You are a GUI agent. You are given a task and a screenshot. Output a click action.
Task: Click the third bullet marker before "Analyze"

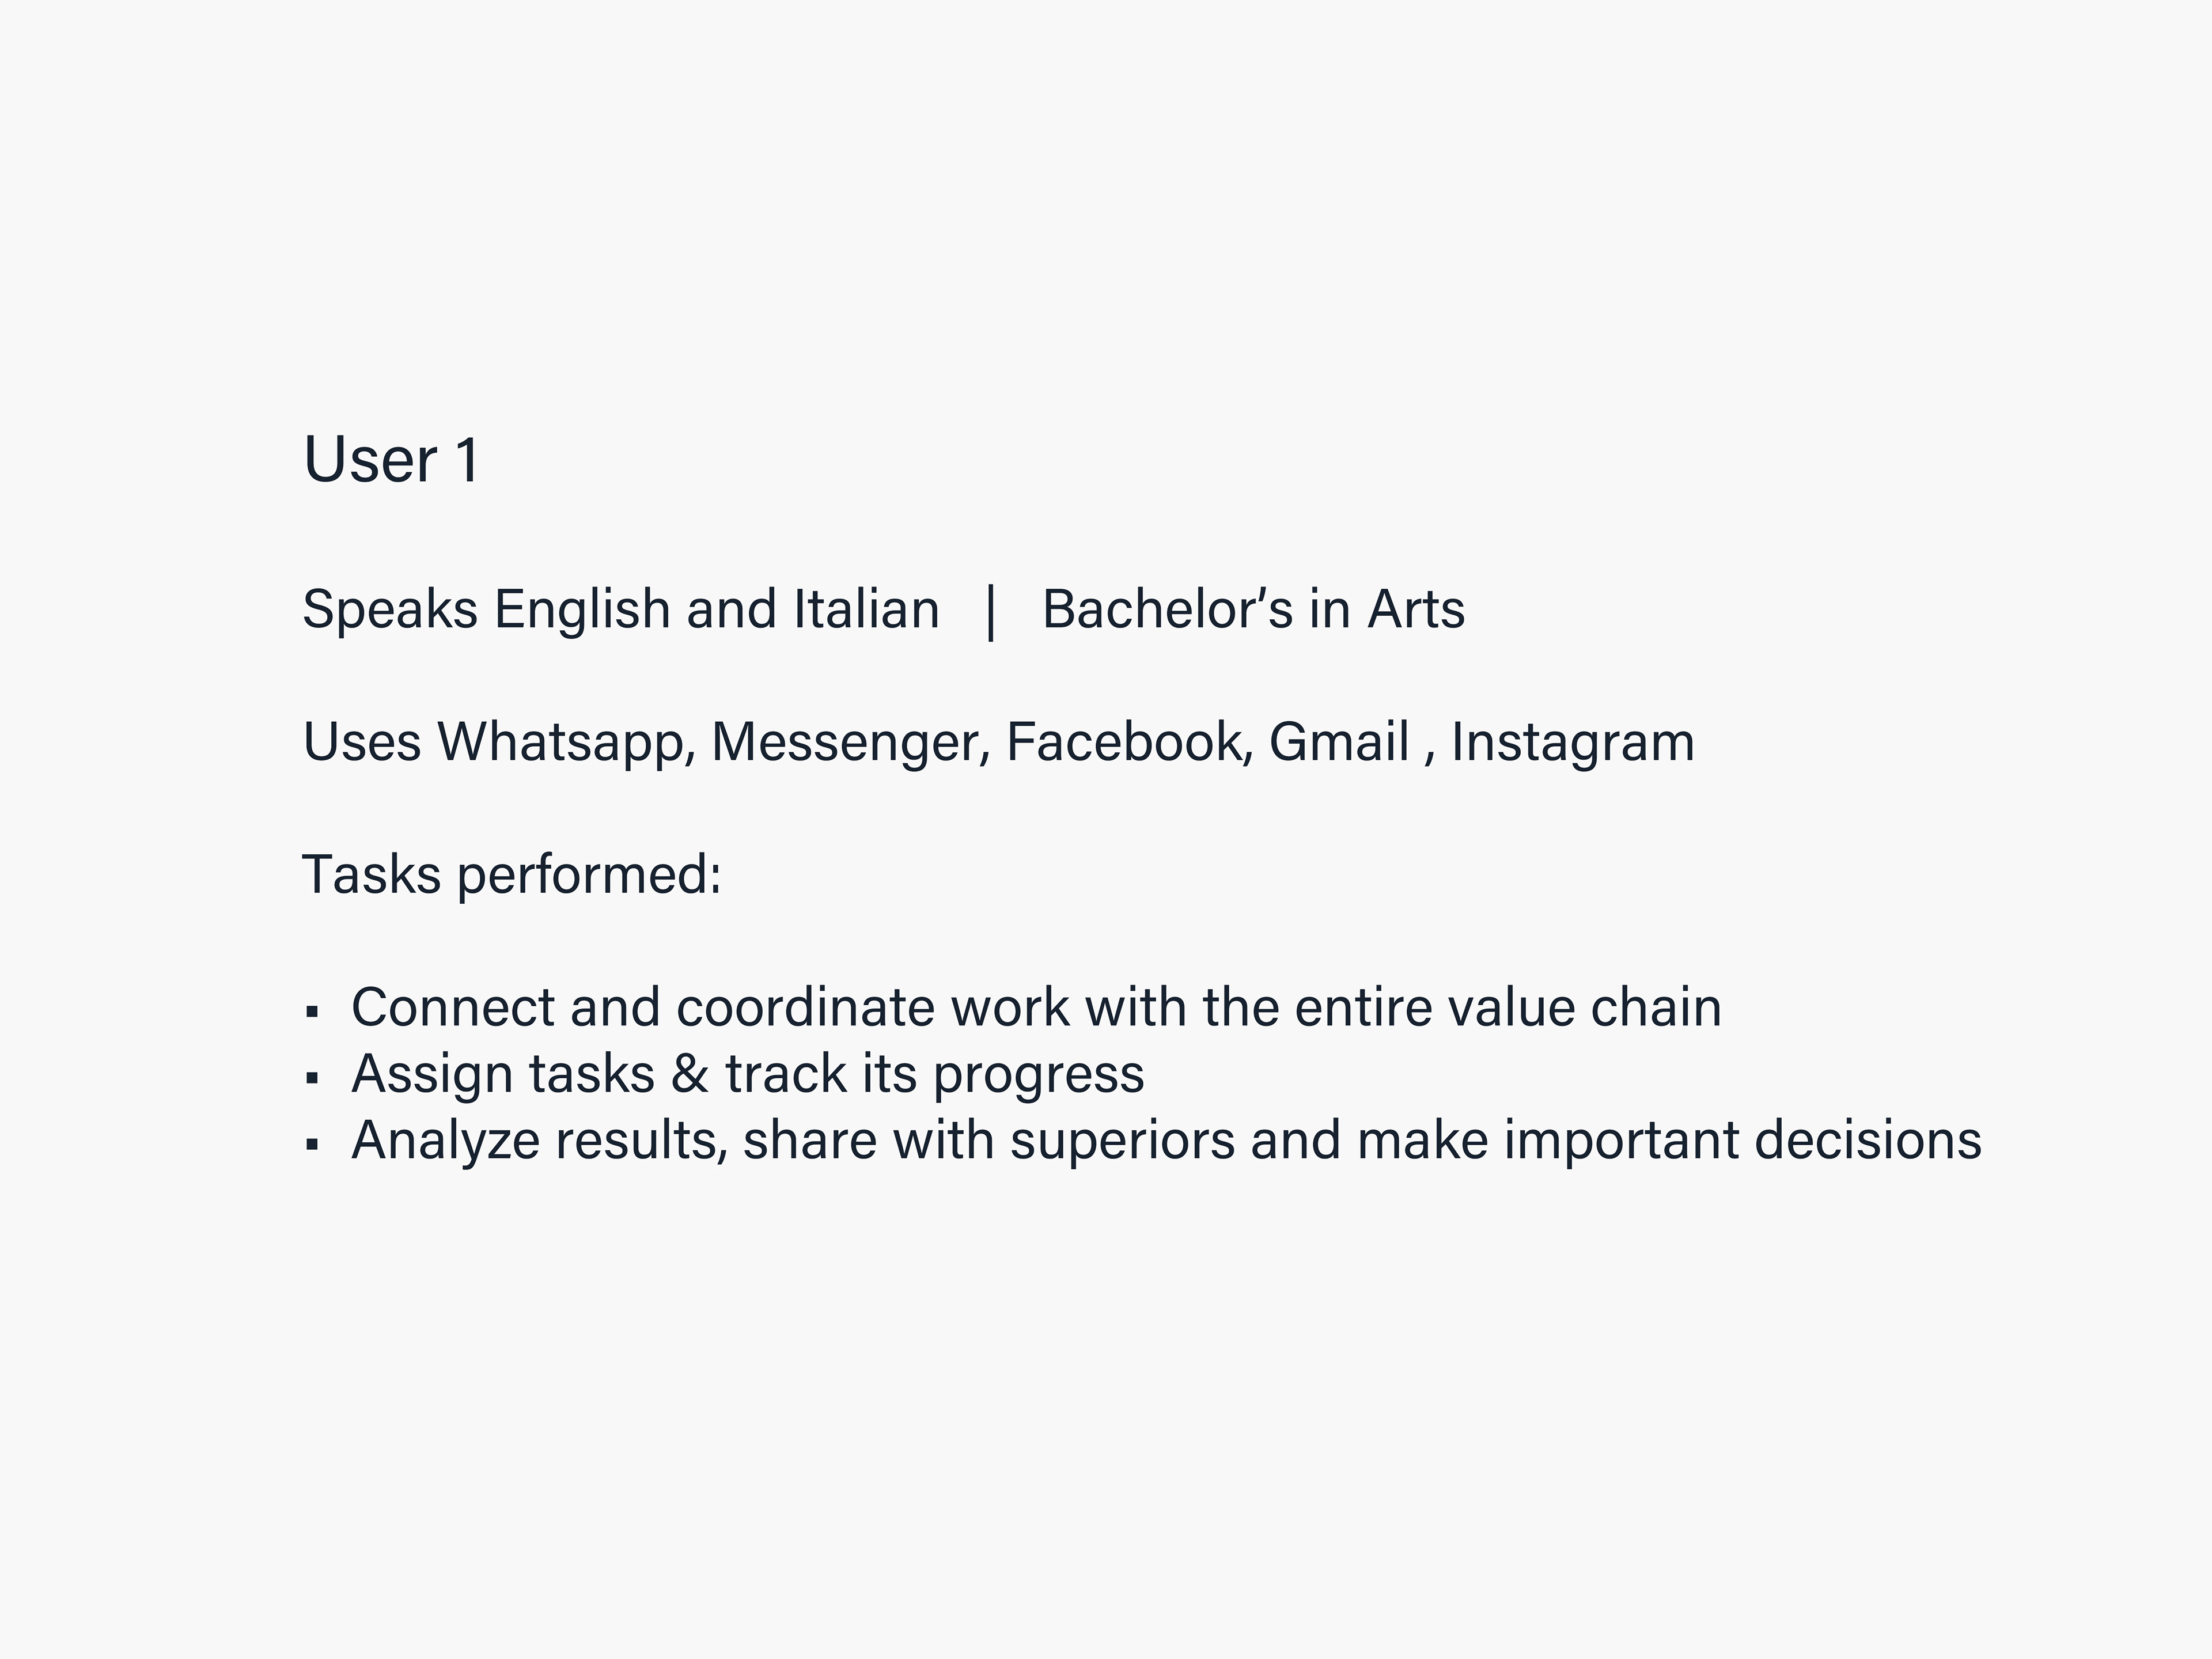pyautogui.click(x=313, y=1145)
